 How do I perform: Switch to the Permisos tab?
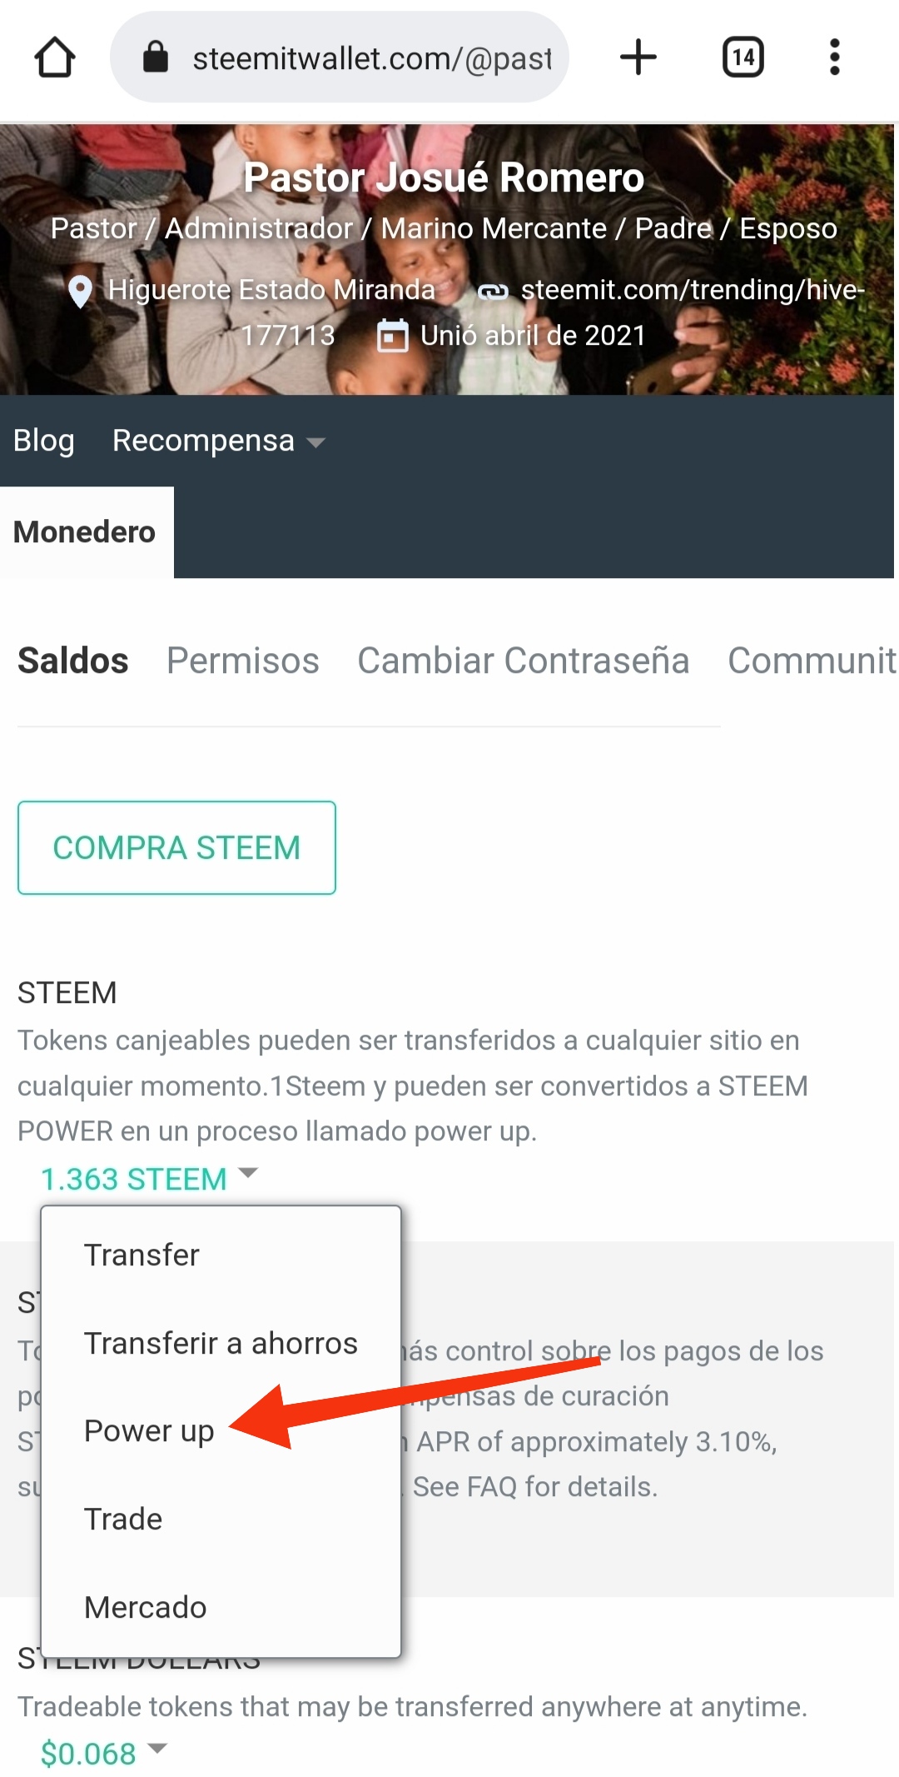(242, 661)
